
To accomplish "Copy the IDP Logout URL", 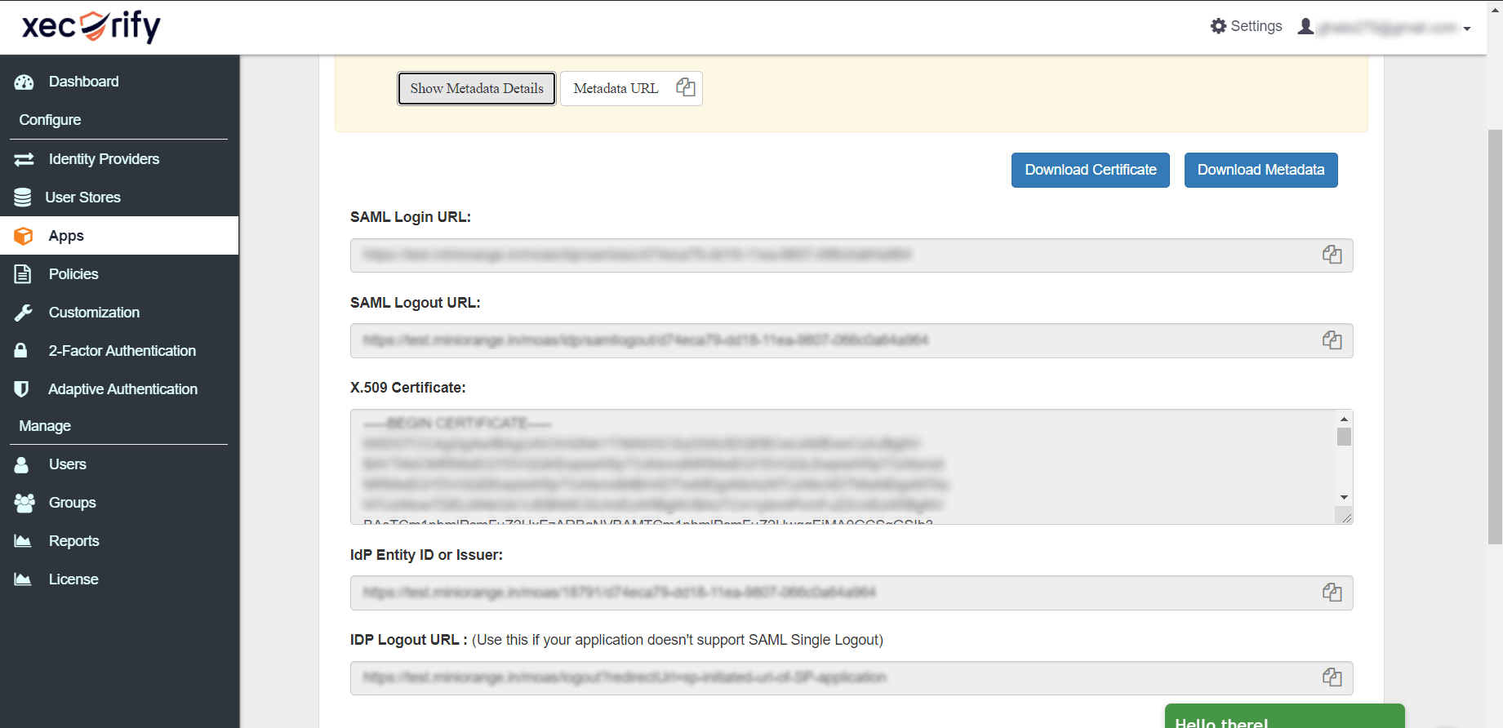I will pyautogui.click(x=1332, y=677).
